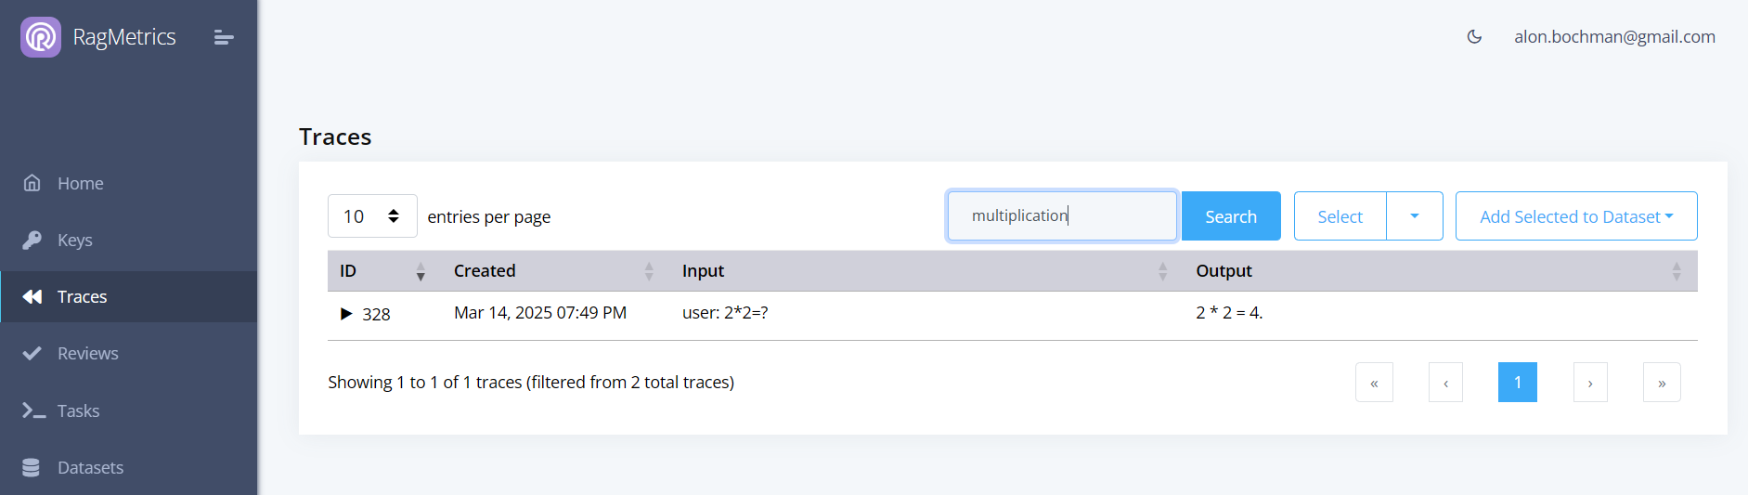This screenshot has height=495, width=1748.
Task: Click the Traces rewind icon
Action: tap(32, 296)
